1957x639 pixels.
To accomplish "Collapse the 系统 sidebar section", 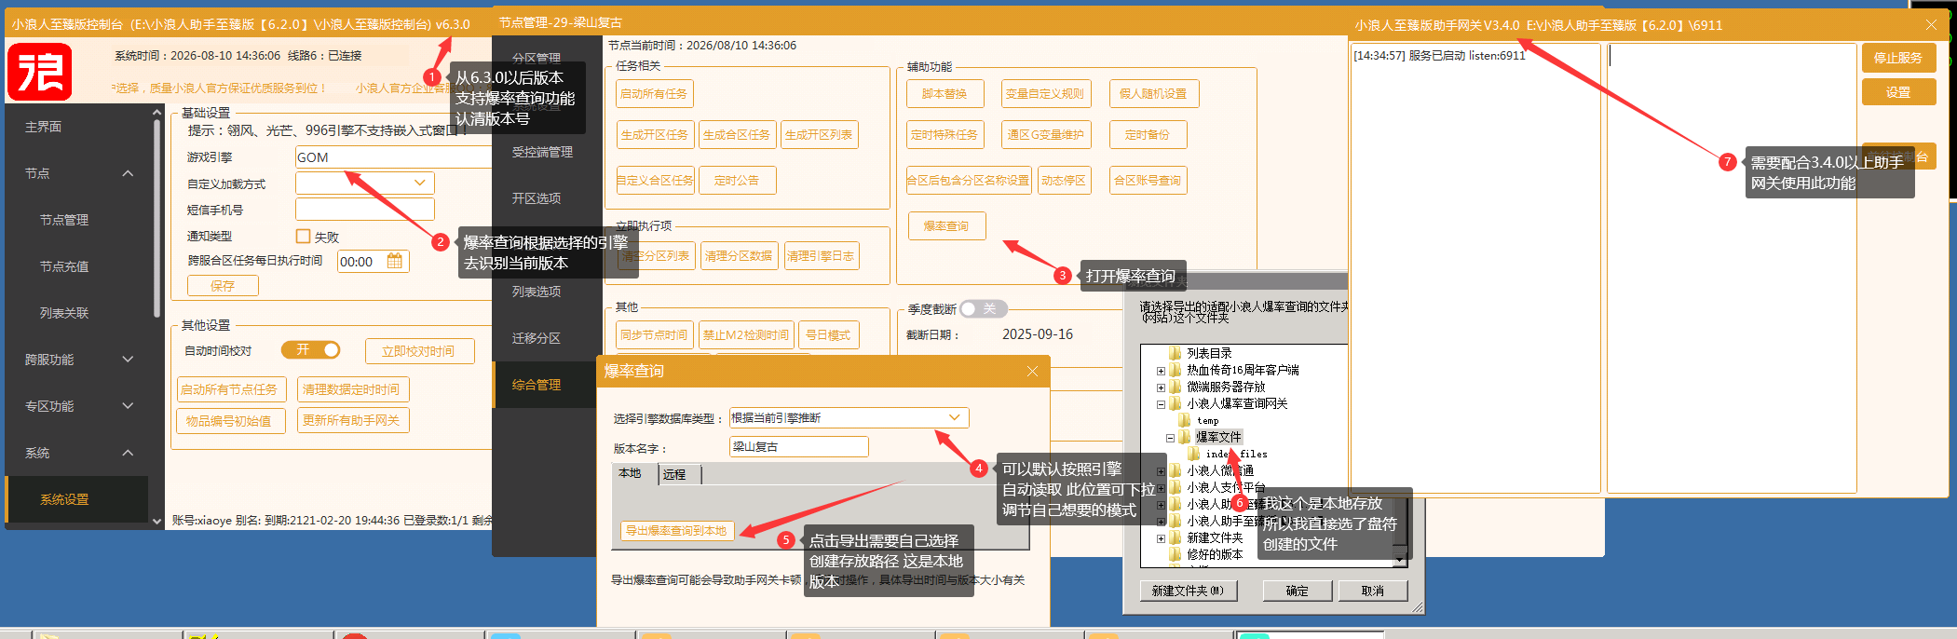I will pyautogui.click(x=128, y=453).
